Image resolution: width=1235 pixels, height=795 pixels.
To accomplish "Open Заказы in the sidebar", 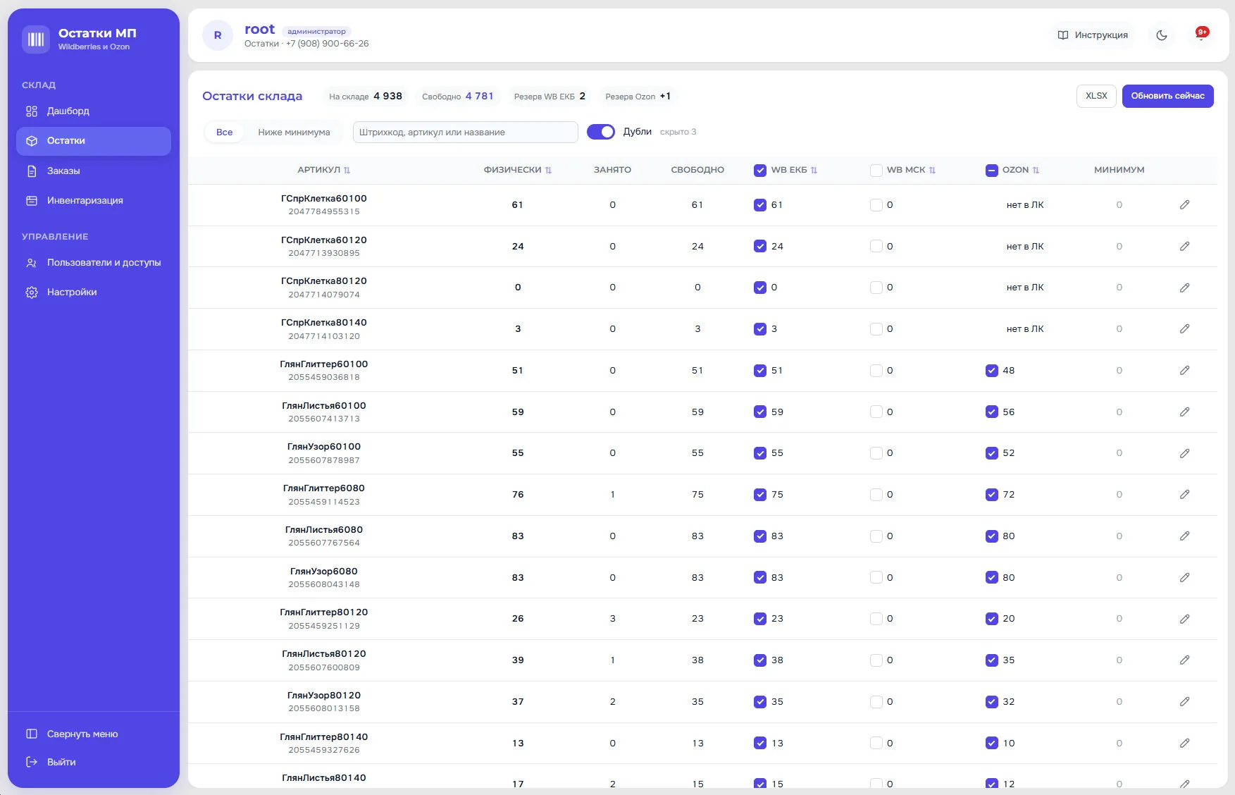I will (x=94, y=171).
